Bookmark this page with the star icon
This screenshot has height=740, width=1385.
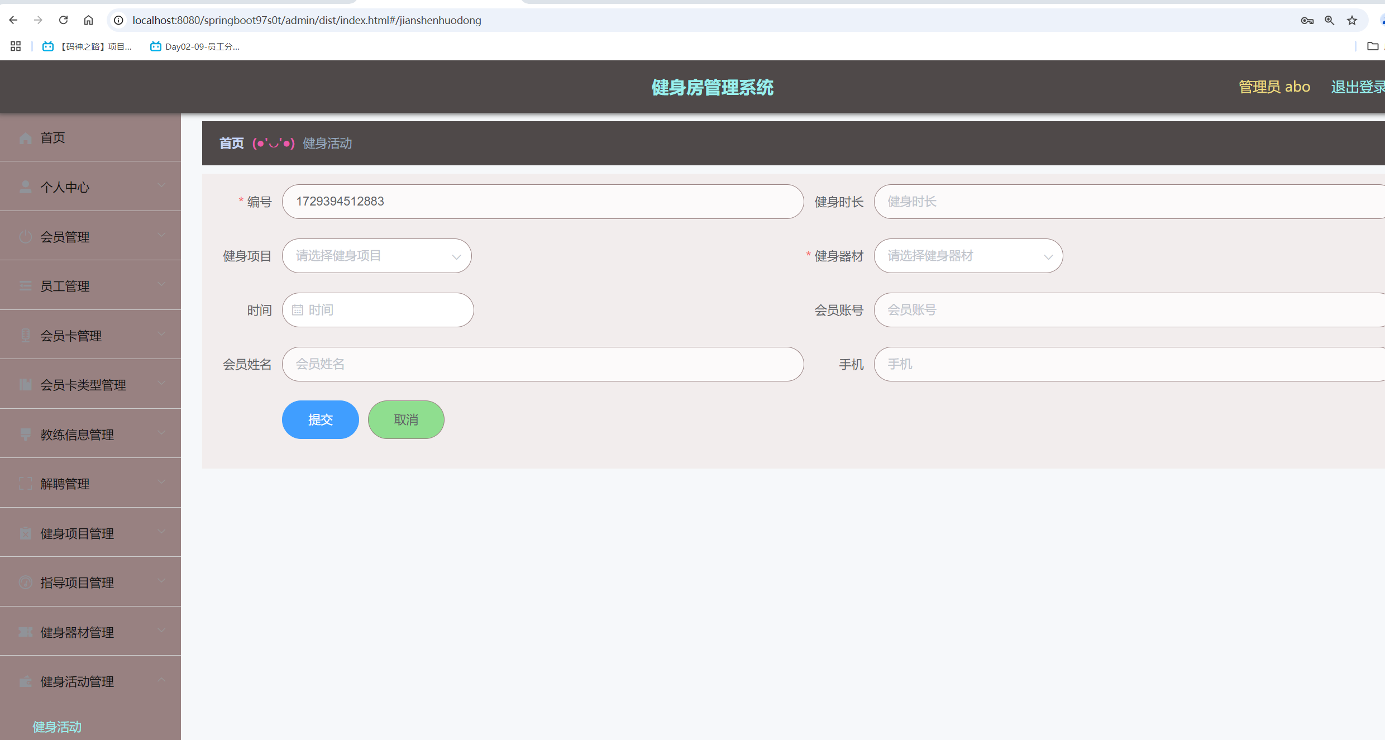[x=1352, y=21]
